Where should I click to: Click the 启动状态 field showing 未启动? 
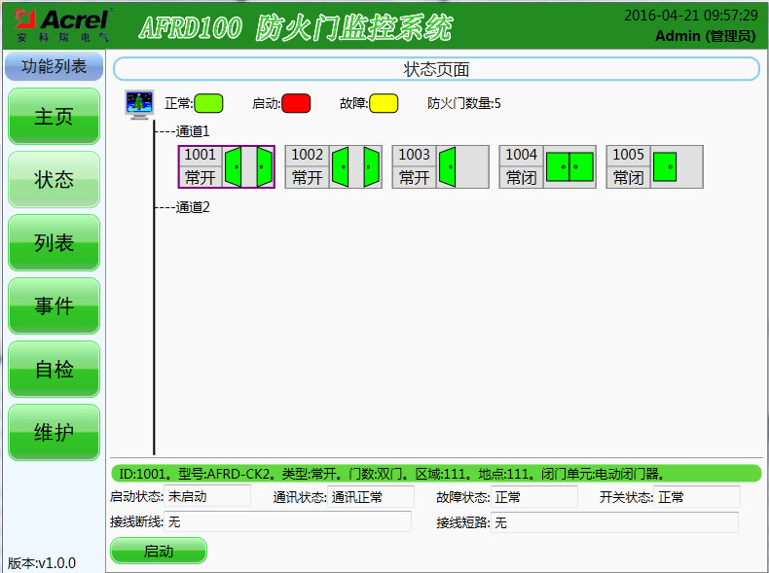point(200,497)
